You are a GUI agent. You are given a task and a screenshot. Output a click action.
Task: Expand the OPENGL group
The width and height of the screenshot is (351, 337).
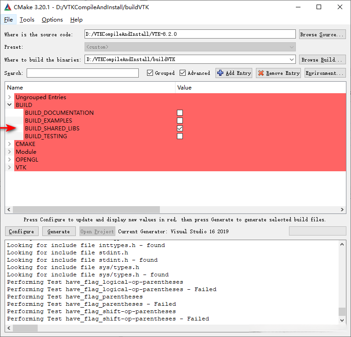[x=9, y=160]
